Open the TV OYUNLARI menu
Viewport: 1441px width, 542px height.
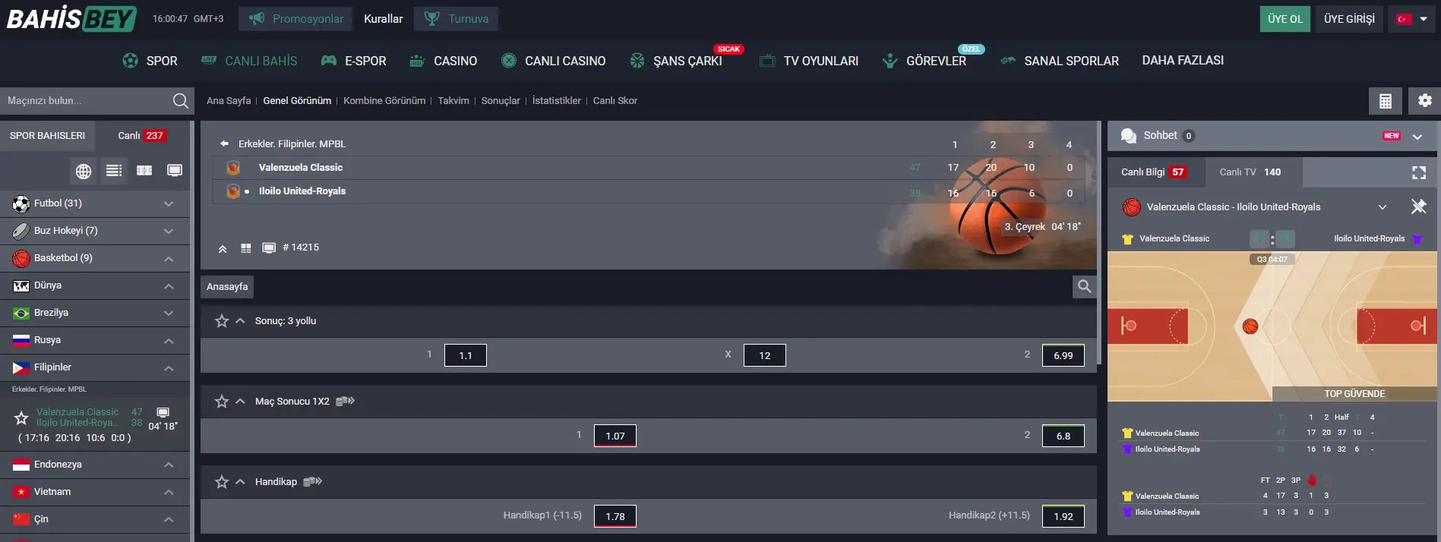coord(809,61)
